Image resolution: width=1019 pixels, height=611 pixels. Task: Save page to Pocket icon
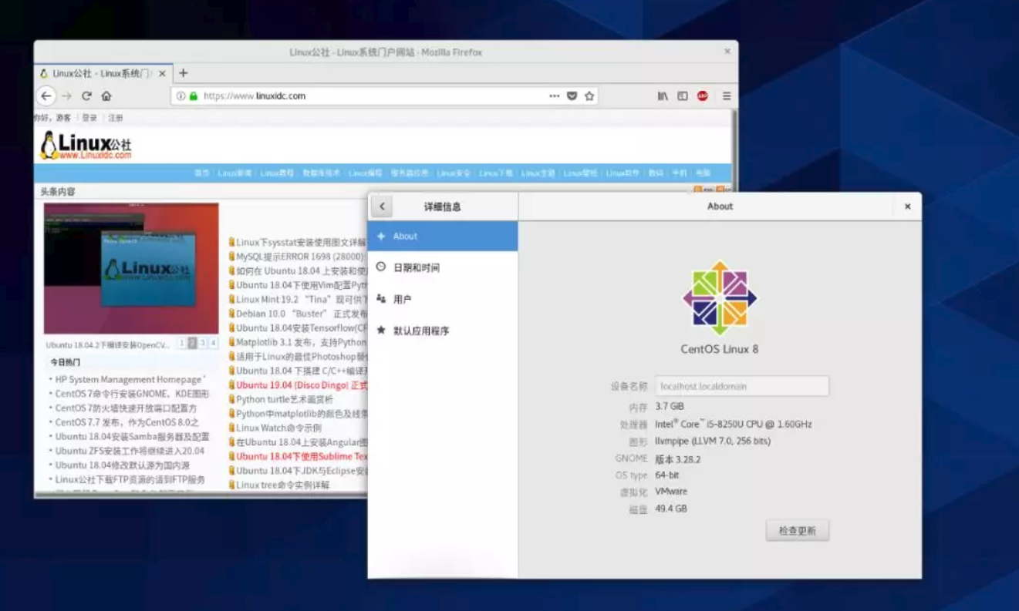572,96
